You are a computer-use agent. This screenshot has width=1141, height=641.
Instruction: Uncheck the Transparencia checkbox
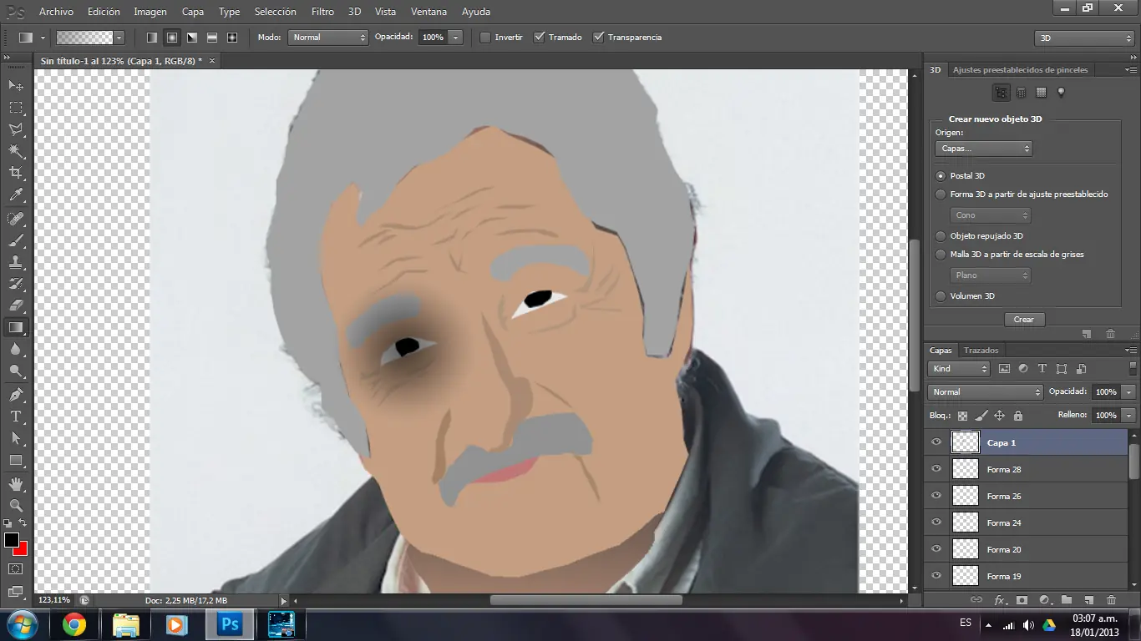pos(598,38)
